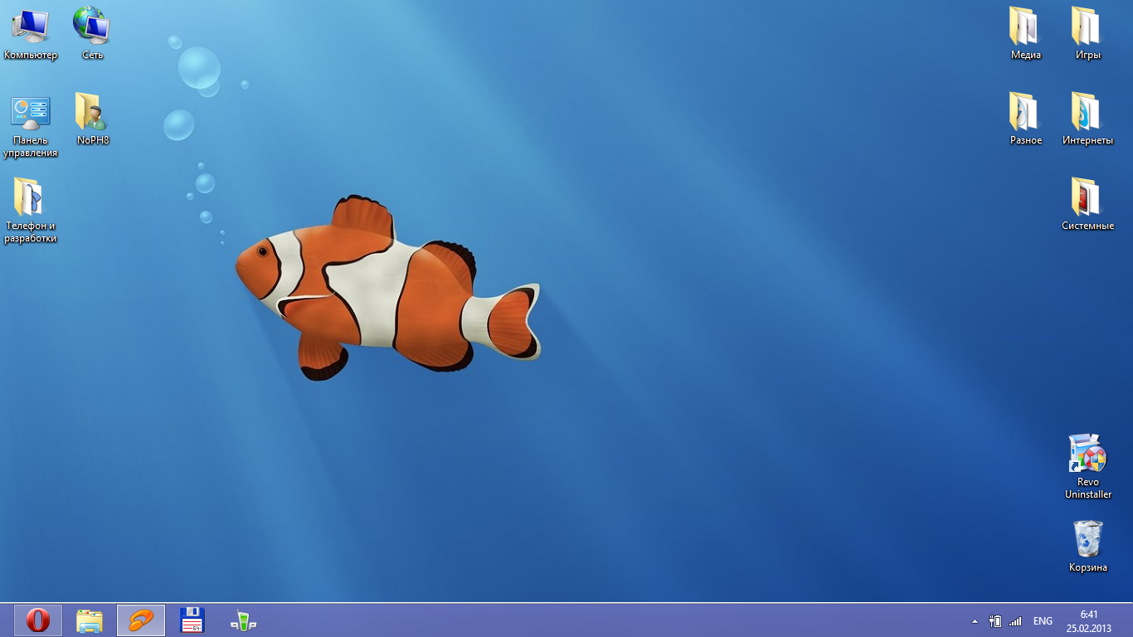This screenshot has width=1133, height=637.
Task: Open the network signal tray icon
Action: (1015, 621)
